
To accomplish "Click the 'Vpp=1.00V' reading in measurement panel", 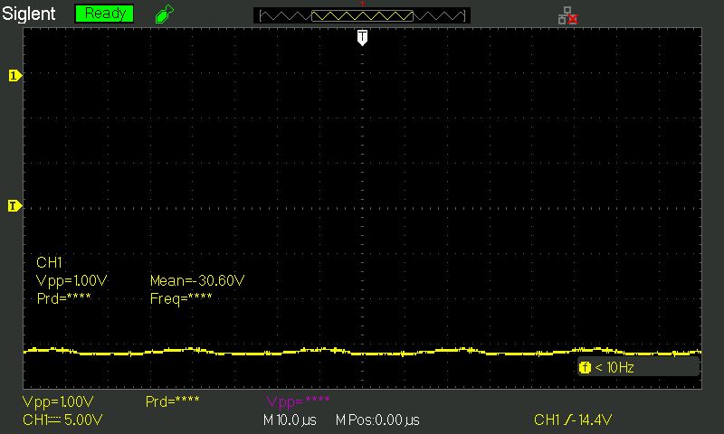I will (71, 280).
